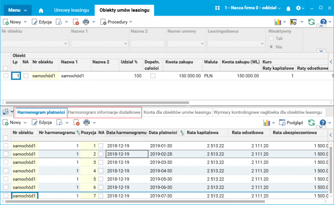The height and width of the screenshot is (205, 334).
Task: Expand filter panel with the down chevron
Action: [321, 51]
